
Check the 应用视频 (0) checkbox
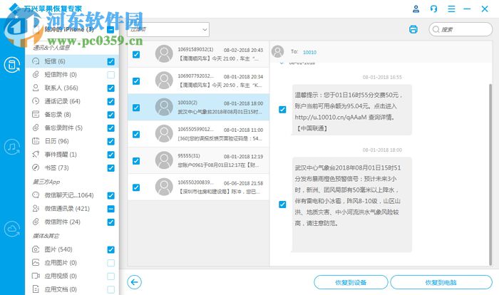110,276
